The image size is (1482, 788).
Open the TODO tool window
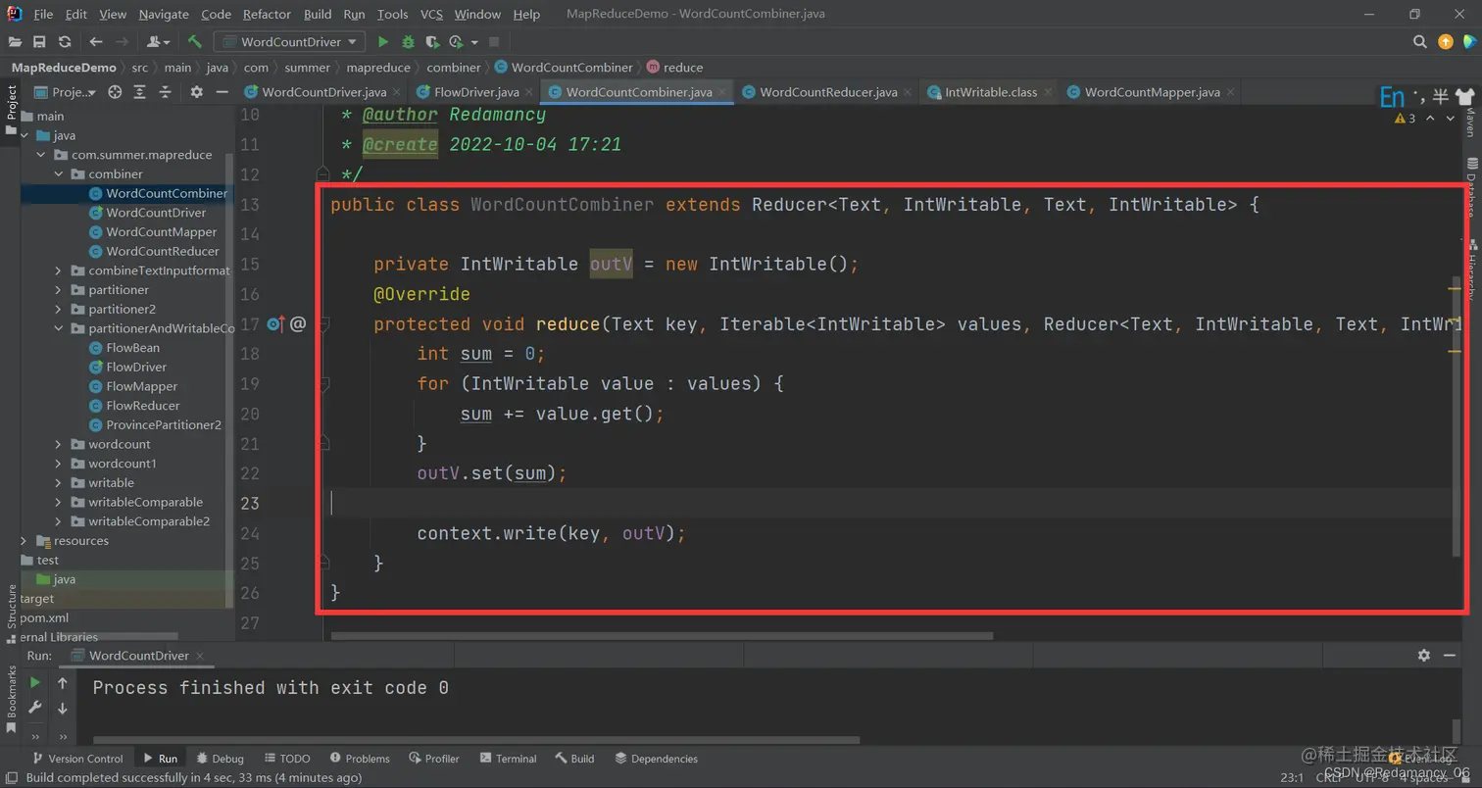pyautogui.click(x=285, y=759)
